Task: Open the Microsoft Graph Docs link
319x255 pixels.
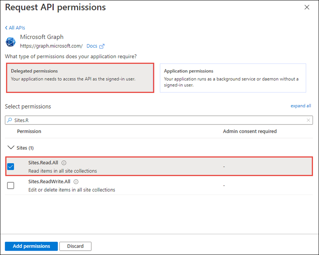Action: click(x=92, y=46)
